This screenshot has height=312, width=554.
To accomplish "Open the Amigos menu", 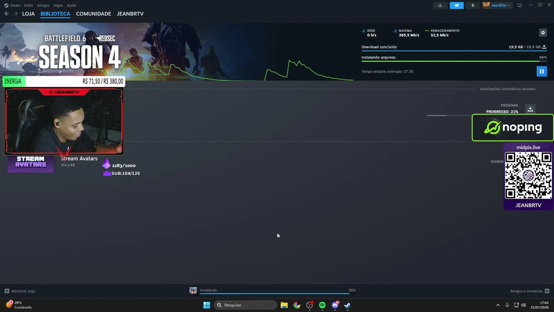I will (x=43, y=5).
